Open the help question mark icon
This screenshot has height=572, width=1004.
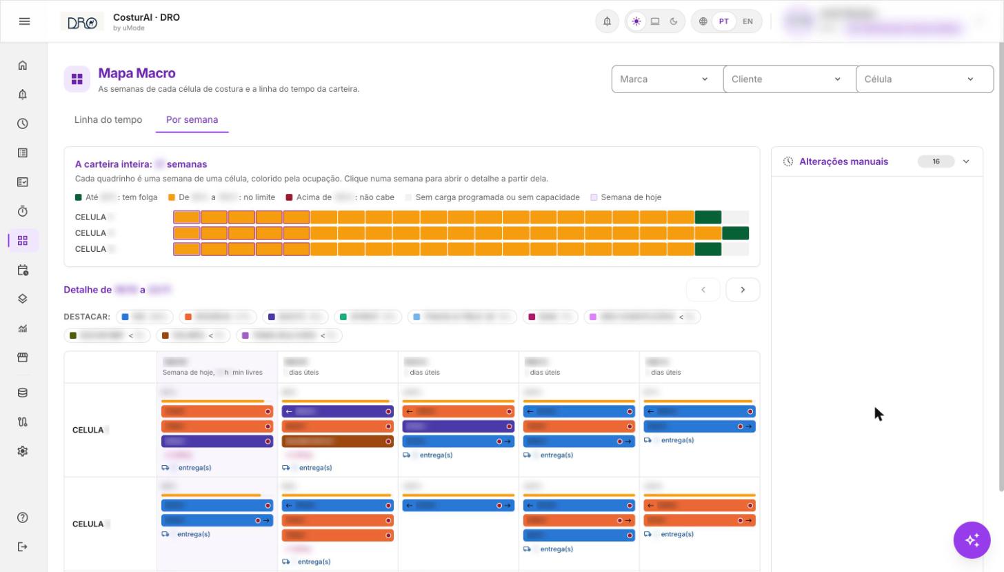point(23,517)
